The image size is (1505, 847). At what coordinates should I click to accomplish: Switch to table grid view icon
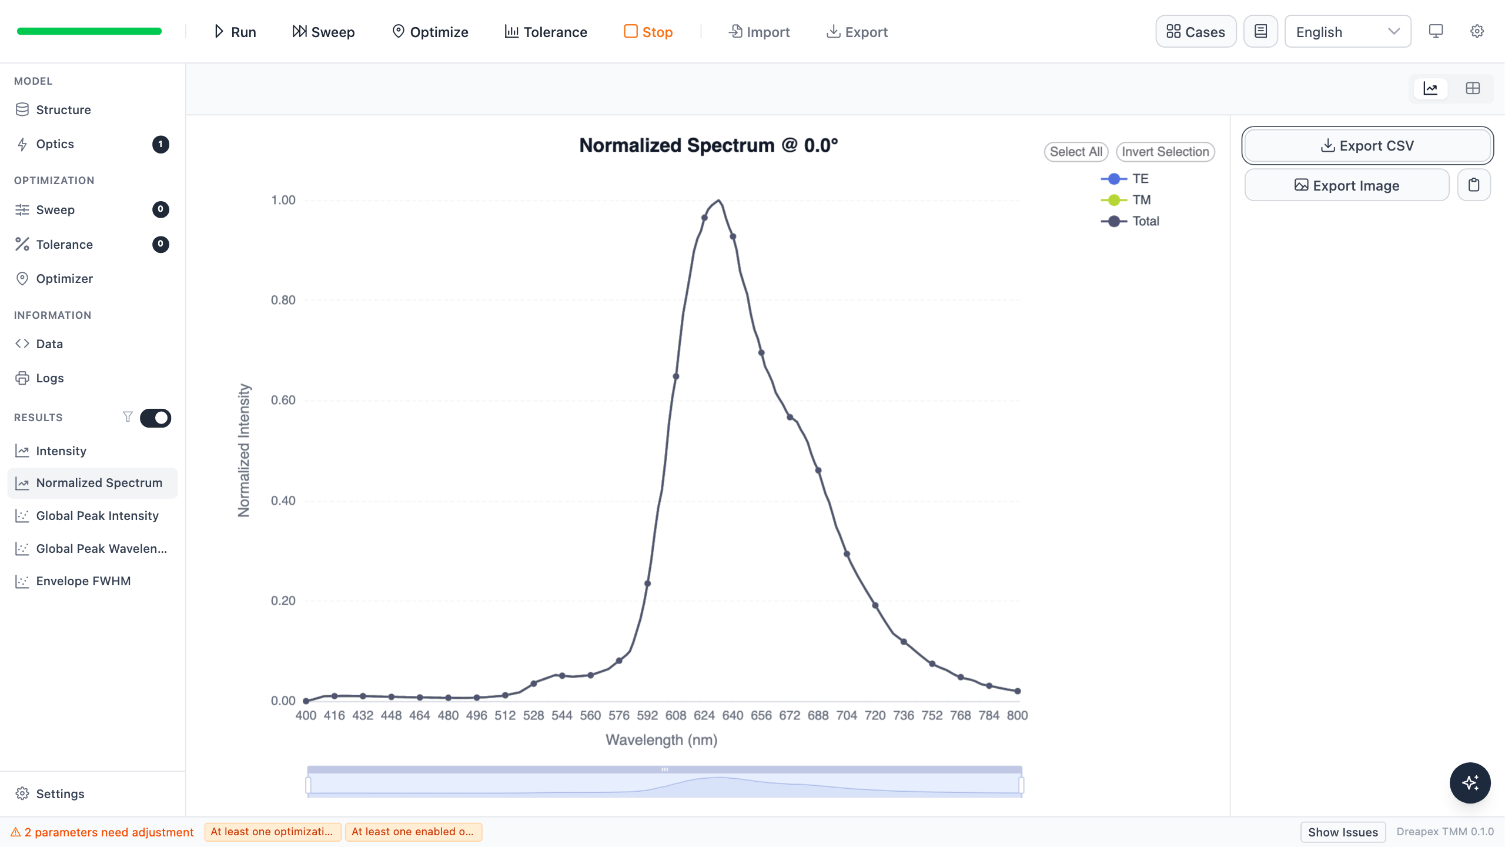click(x=1473, y=88)
